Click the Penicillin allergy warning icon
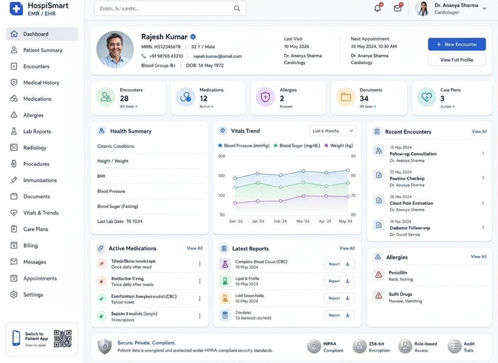Viewport: 498px width, 363px height. [x=379, y=274]
